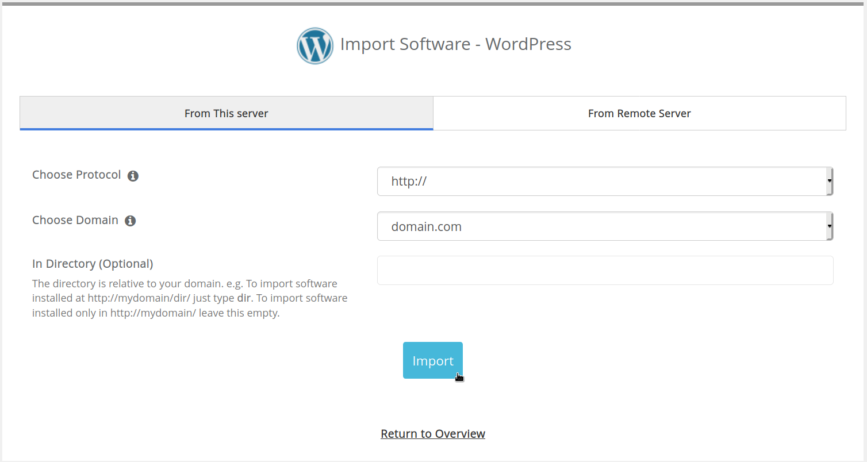
Task: Follow the Return to Overview link
Action: pos(432,434)
